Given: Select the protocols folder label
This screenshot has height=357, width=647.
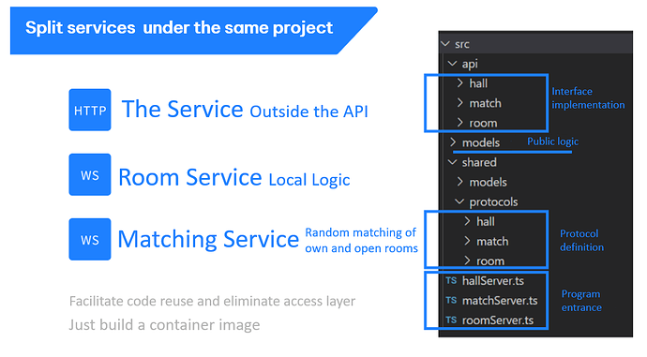Looking at the screenshot, I should tap(493, 202).
